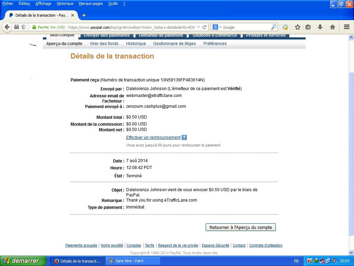This screenshot has width=354, height=266.
Task: Open Virer des fonds sub-tab
Action: [x=104, y=43]
